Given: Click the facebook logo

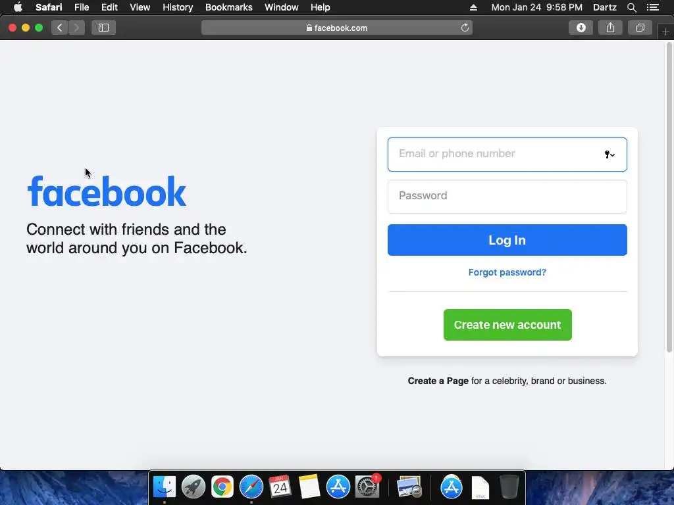Looking at the screenshot, I should [x=107, y=191].
